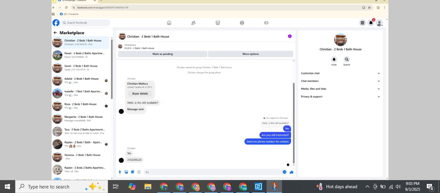The image size is (440, 193).
Task: Open the Vanessa 2 Beds 1 Bath House chat
Action: [81, 157]
